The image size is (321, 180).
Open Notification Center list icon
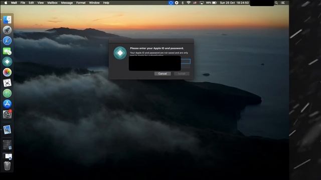(283, 2)
